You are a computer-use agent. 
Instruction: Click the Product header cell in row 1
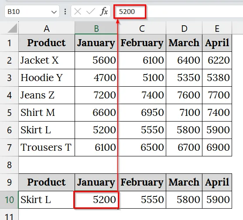47,43
